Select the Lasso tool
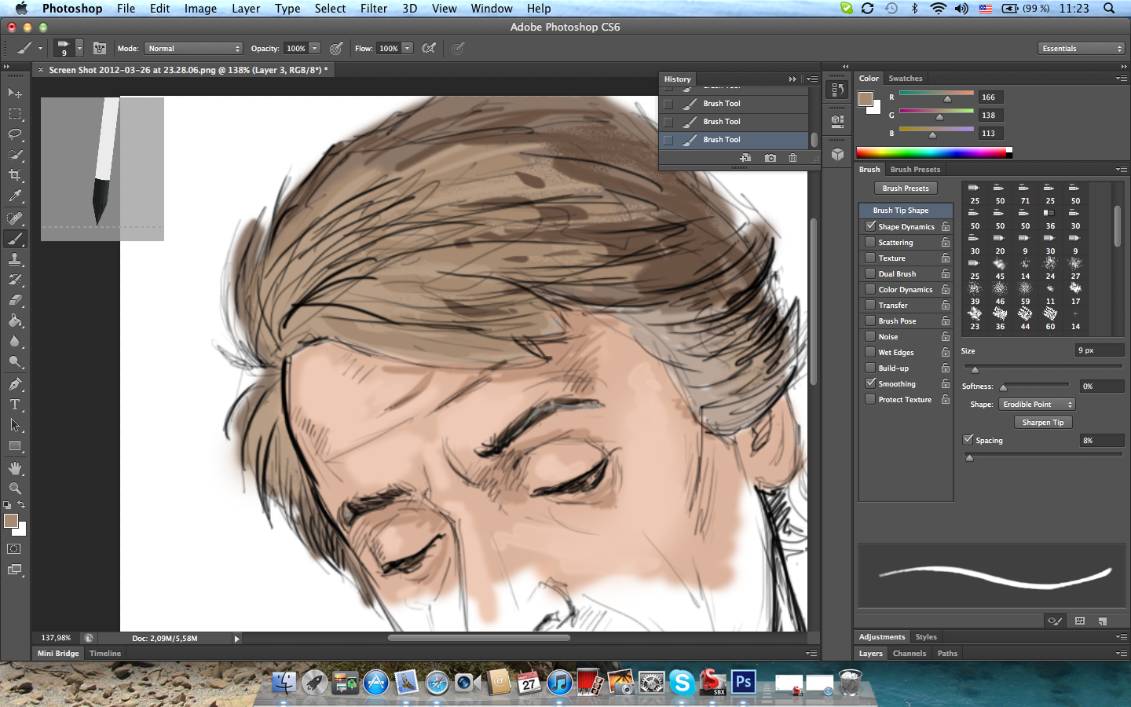 (15, 134)
